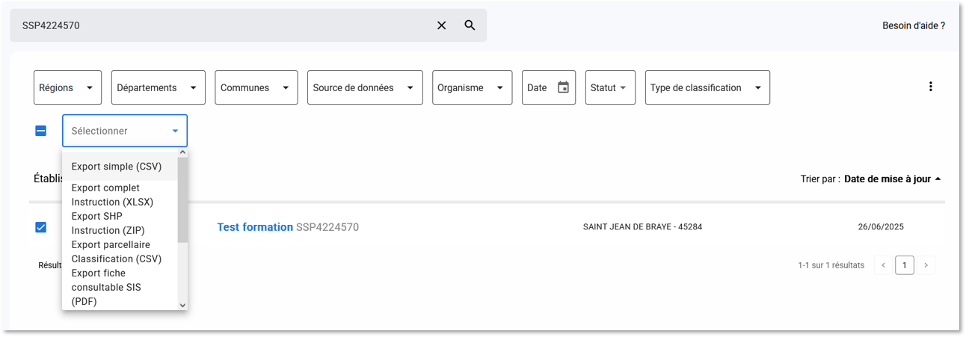
Task: Click the 26/06/2025 date value
Action: point(881,227)
